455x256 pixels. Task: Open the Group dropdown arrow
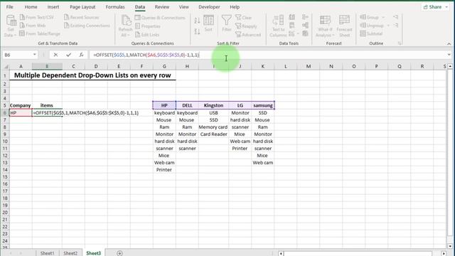click(x=383, y=17)
